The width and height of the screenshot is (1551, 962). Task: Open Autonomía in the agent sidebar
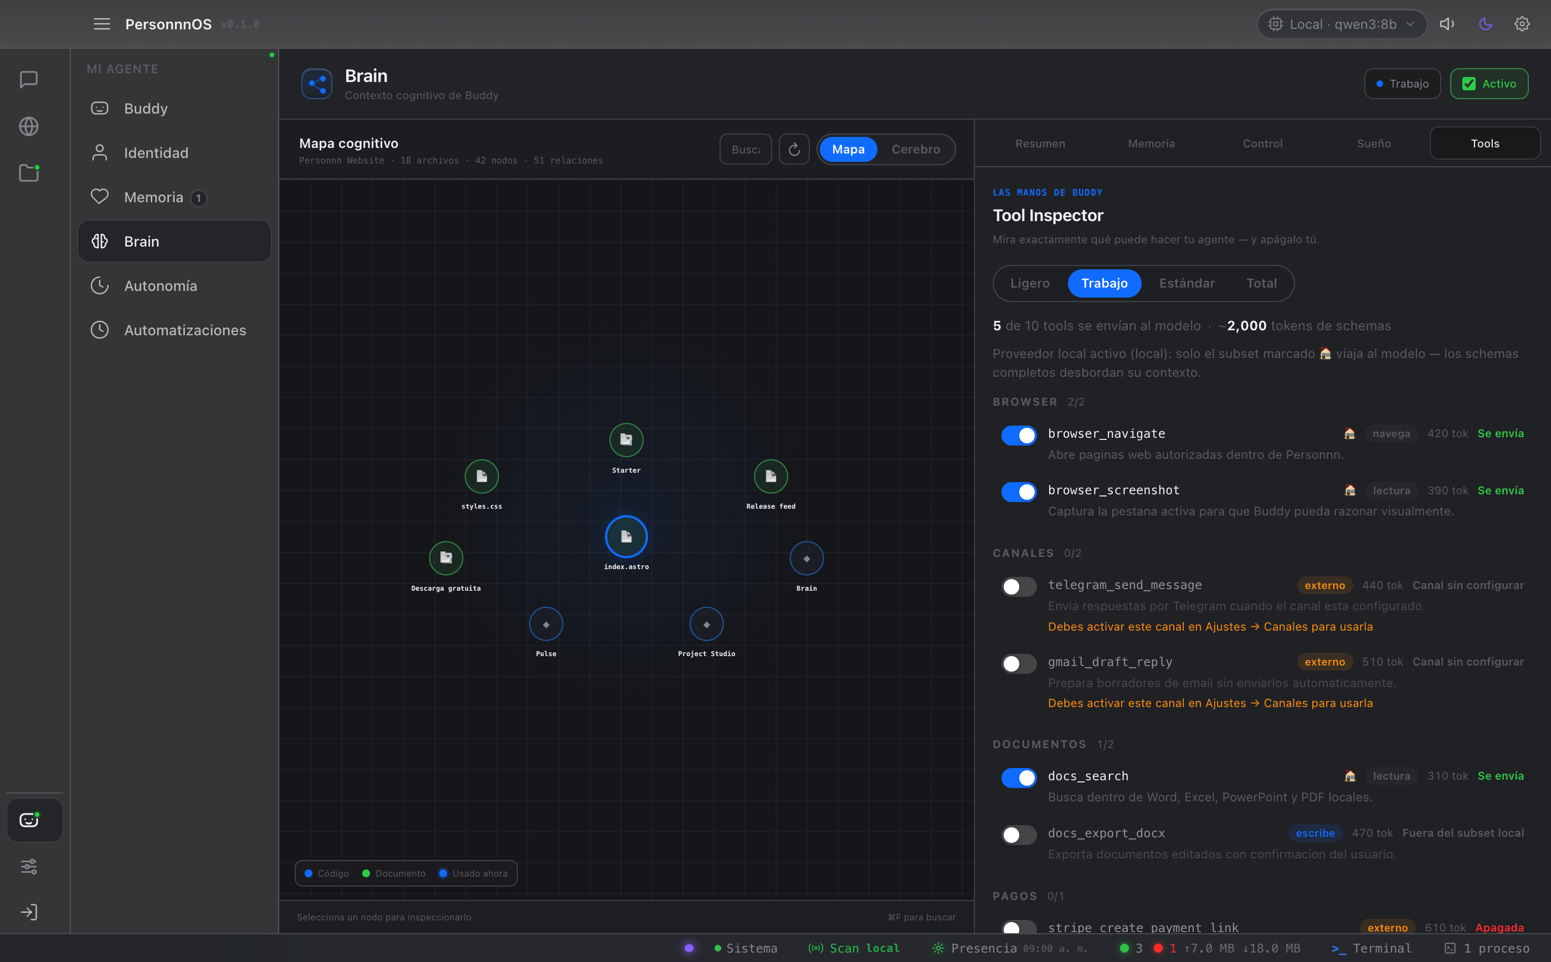pyautogui.click(x=174, y=286)
